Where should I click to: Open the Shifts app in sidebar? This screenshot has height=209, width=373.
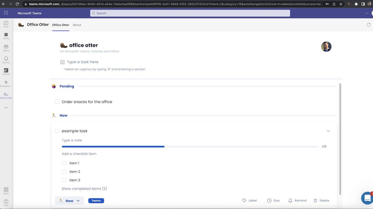pos(6,36)
